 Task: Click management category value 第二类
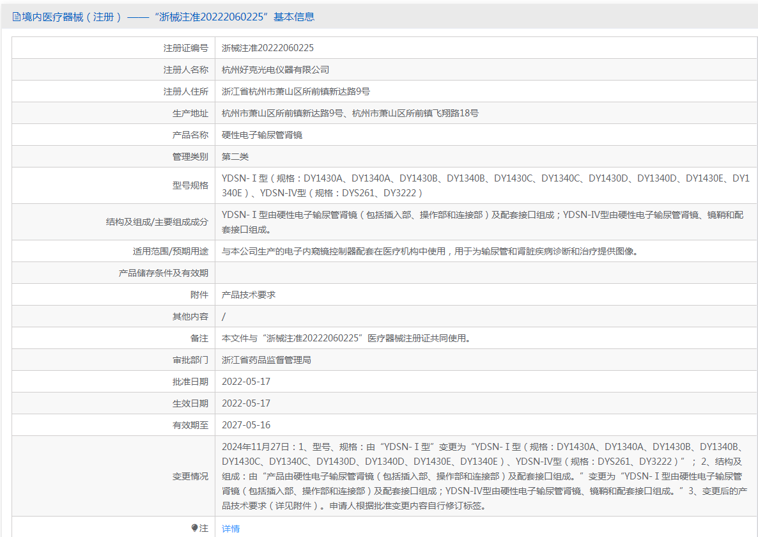[x=235, y=157]
